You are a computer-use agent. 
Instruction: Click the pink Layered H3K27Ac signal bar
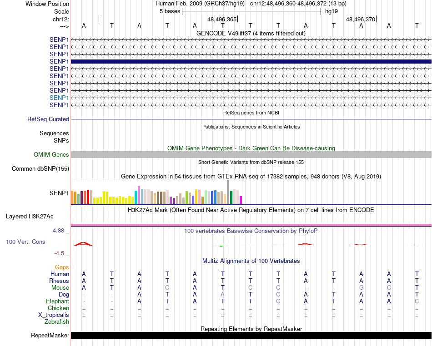click(251, 224)
